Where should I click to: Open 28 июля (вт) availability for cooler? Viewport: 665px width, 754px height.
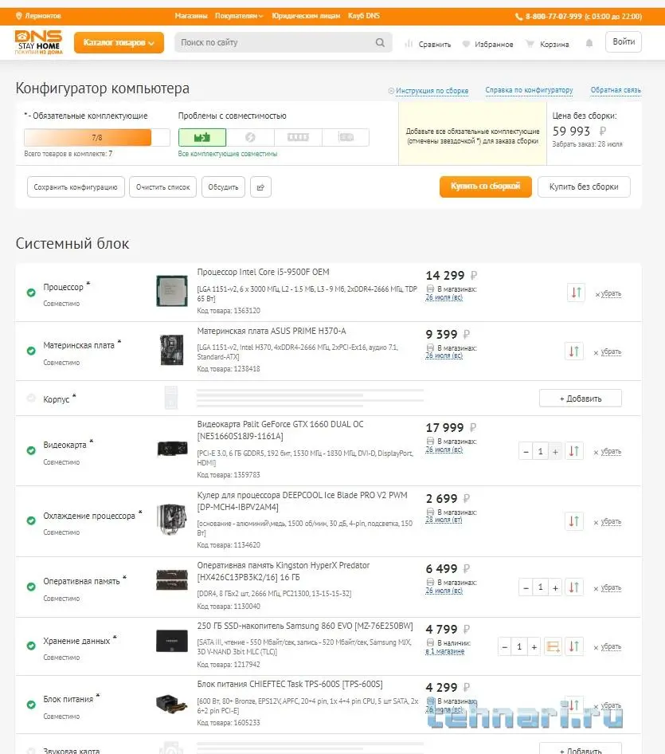pyautogui.click(x=444, y=520)
